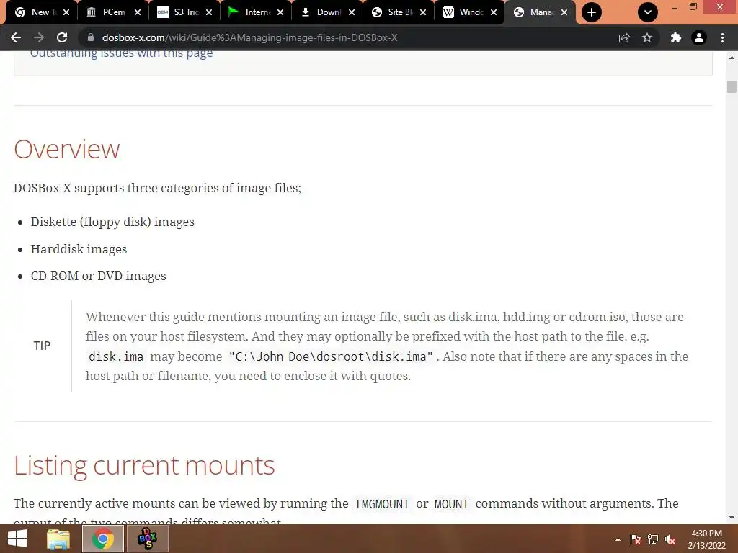Click the TIP label
This screenshot has width=738, height=553.
[x=42, y=346]
